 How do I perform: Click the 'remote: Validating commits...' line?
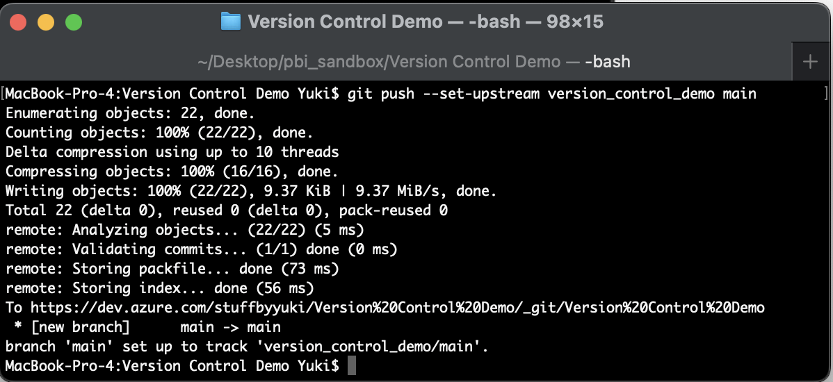(202, 249)
